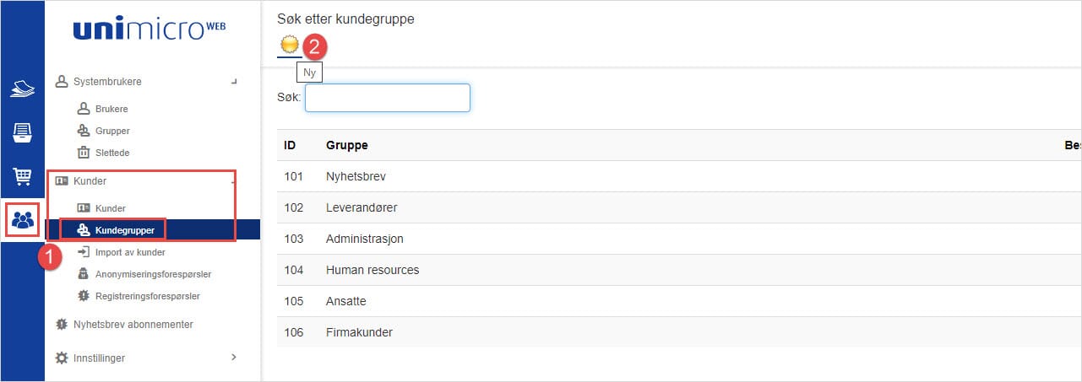Screen dimensions: 1082x382
Task: Select Kundegrupper in the side menu
Action: [x=129, y=230]
